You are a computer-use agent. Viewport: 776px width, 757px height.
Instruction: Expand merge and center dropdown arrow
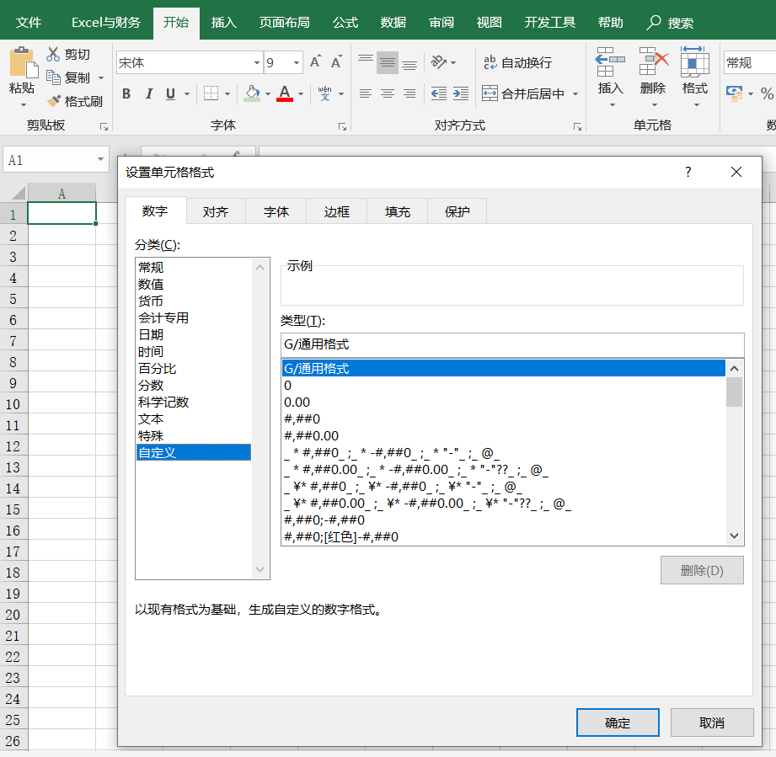575,93
